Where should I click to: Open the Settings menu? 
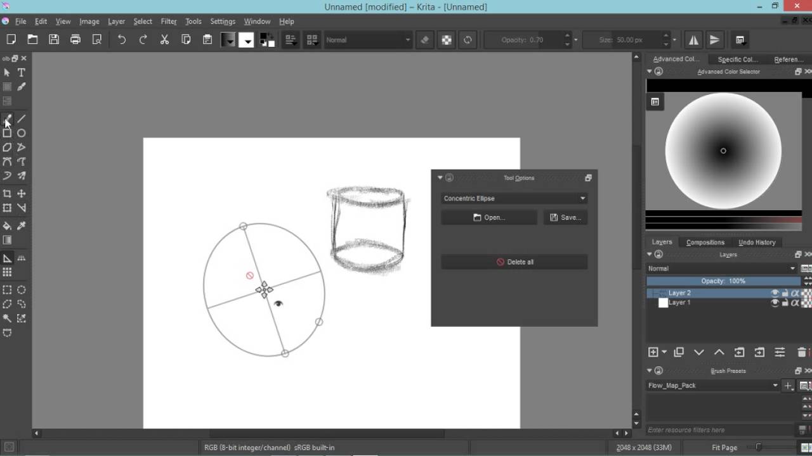[223, 21]
